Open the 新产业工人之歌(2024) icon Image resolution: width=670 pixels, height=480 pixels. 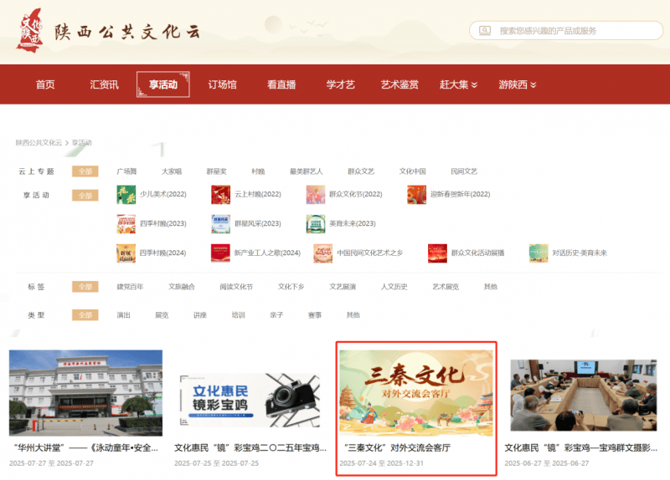tap(220, 253)
